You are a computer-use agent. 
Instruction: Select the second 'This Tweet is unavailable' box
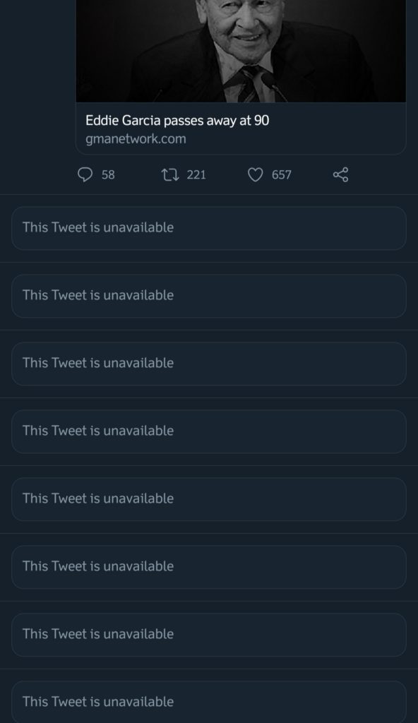(x=208, y=296)
